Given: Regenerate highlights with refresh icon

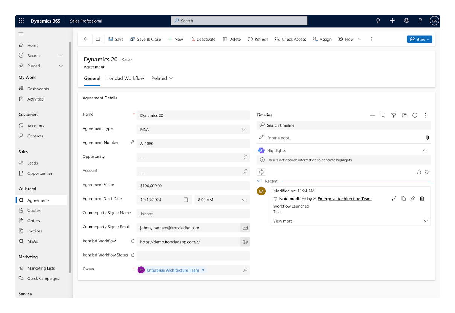Looking at the screenshot, I should [x=261, y=172].
